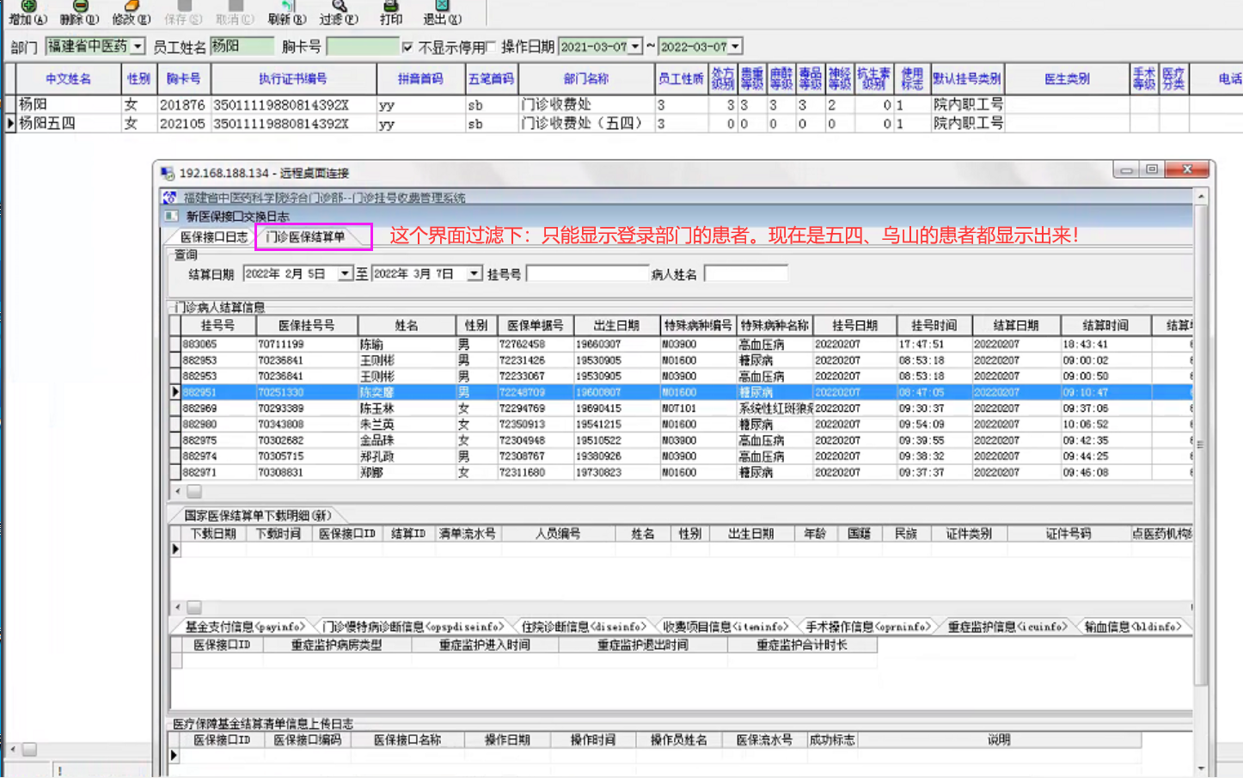The height and width of the screenshot is (778, 1243).
Task: Select the patient row 金品珠
Action: pos(681,440)
